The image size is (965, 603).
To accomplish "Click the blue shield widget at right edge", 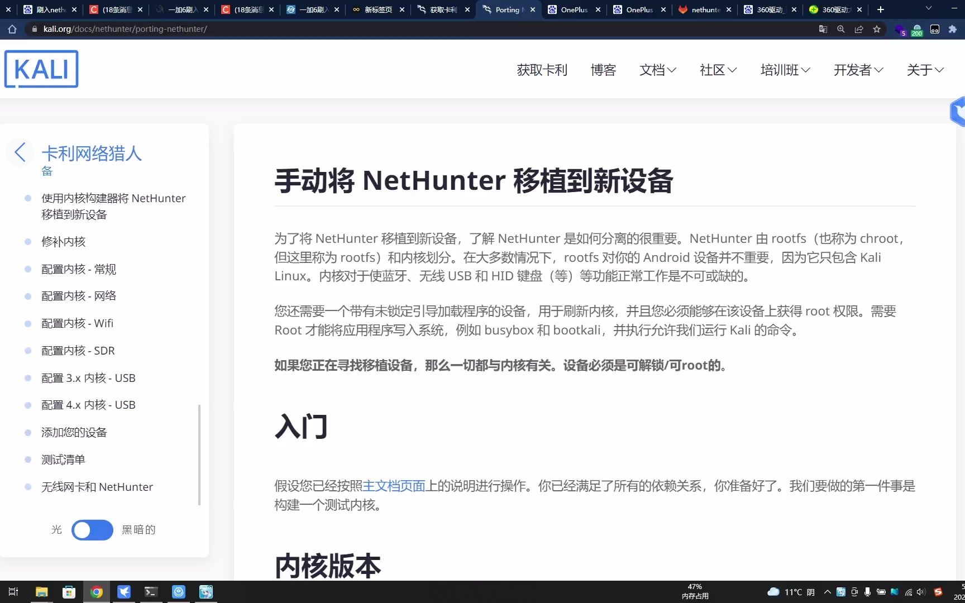I will pos(958,112).
